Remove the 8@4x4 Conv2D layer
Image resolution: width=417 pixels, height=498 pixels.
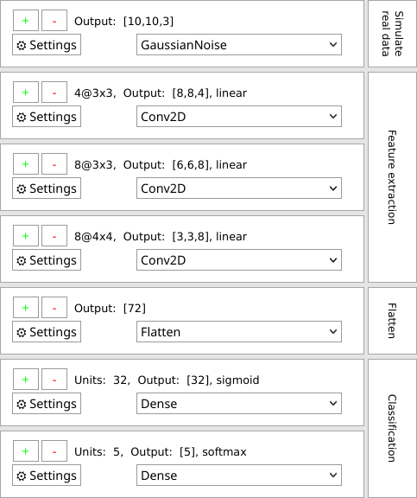click(x=54, y=236)
